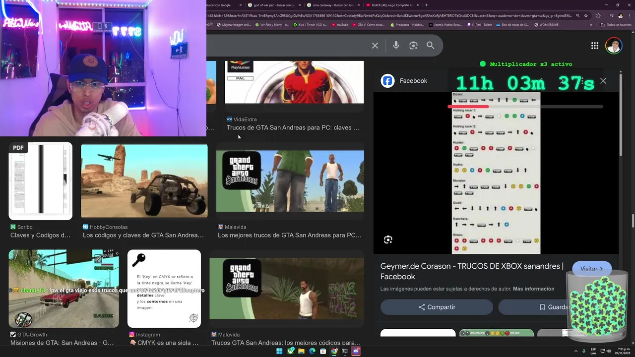The image size is (635, 357).
Task: Open 'Mejorar imagen onli...' bookmark
Action: click(235, 24)
